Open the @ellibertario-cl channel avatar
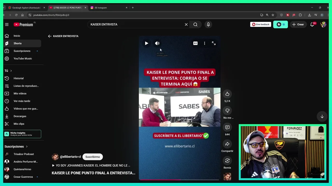The image size is (332, 186). pos(55,157)
